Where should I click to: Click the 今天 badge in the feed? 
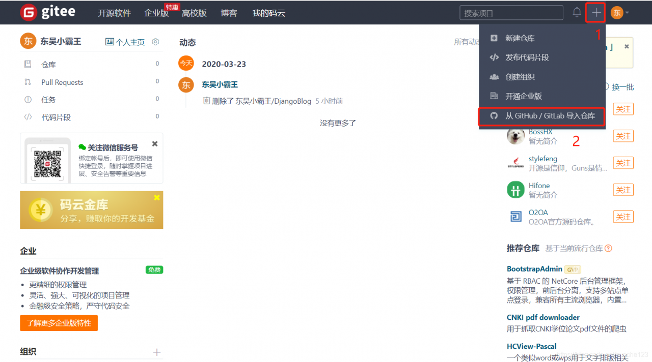[186, 64]
